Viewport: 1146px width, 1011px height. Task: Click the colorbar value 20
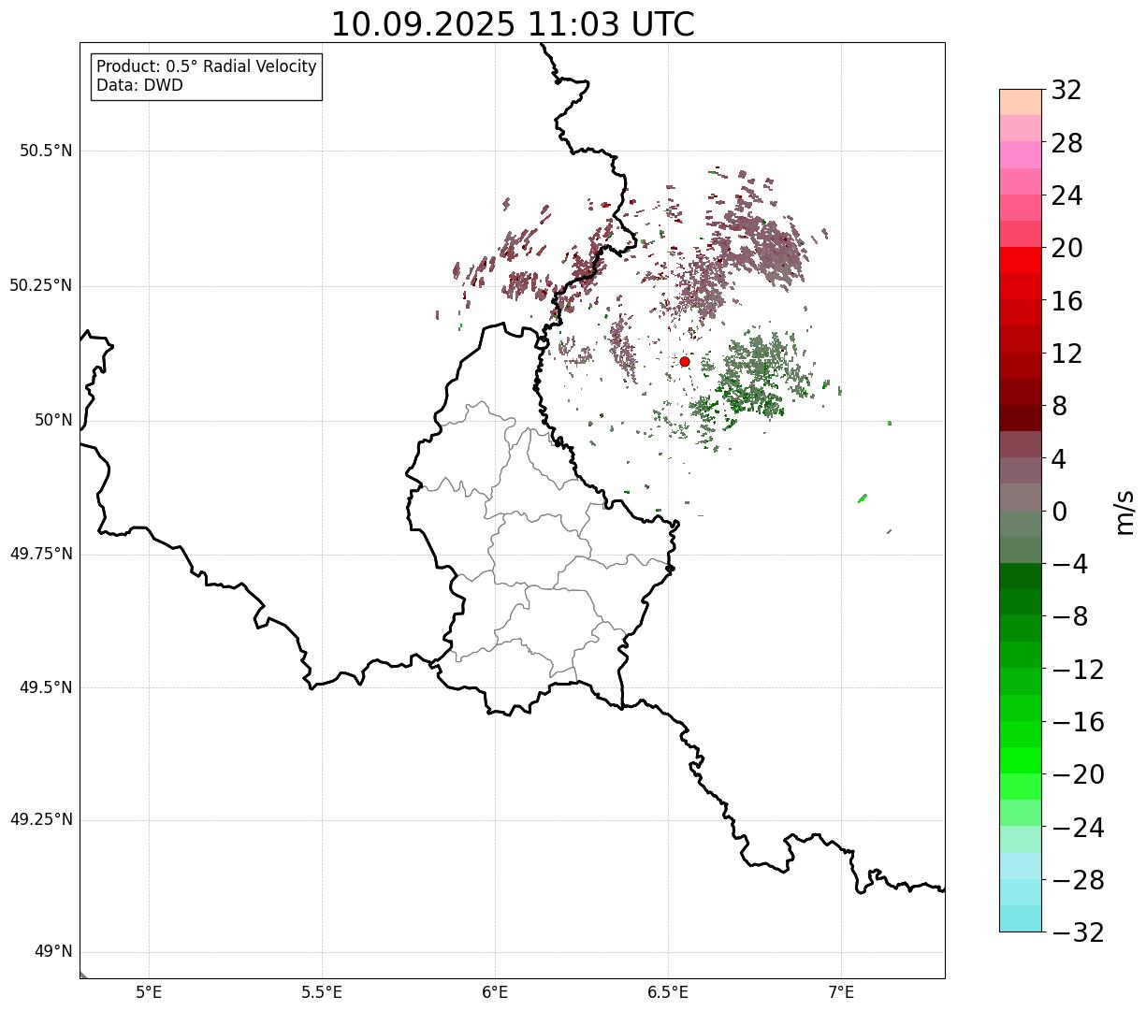click(1066, 248)
